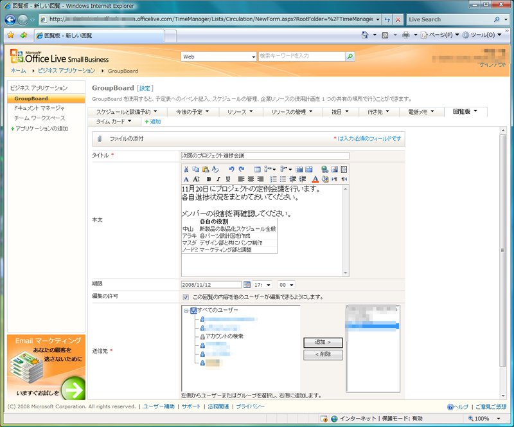Click the 追加 > button

click(x=323, y=342)
